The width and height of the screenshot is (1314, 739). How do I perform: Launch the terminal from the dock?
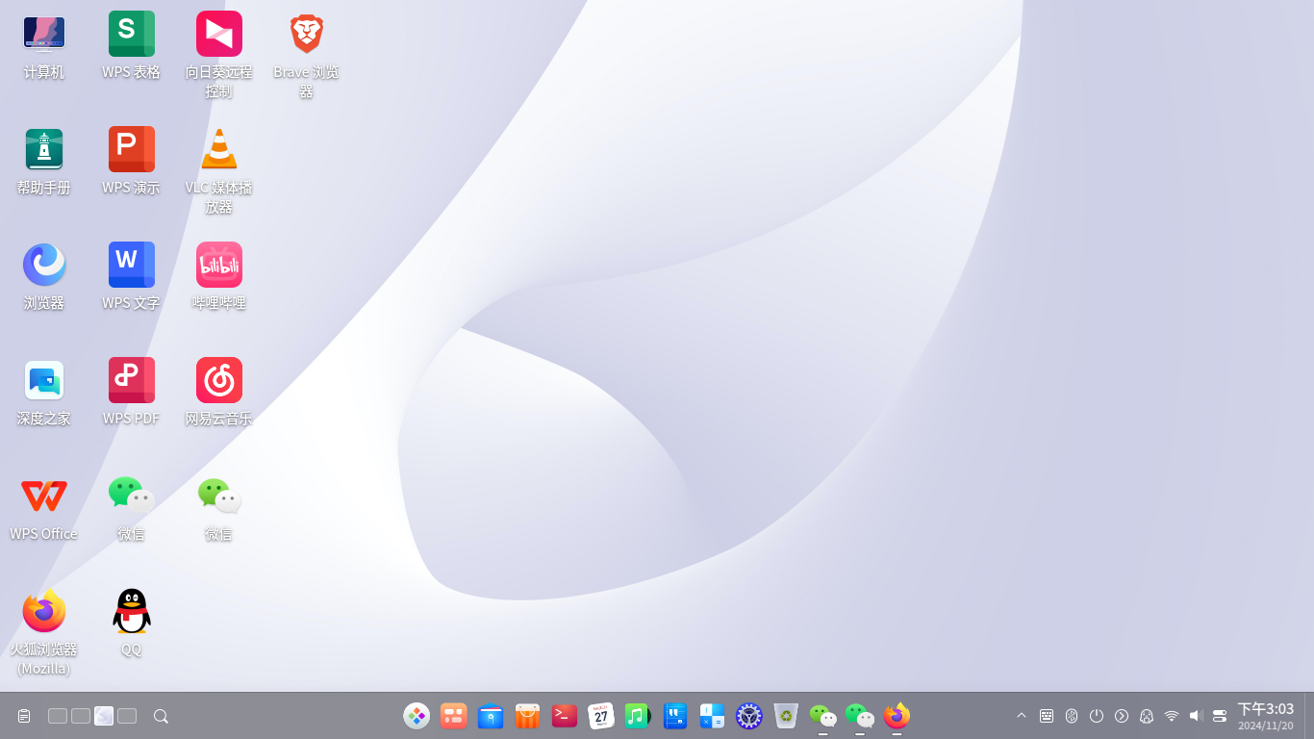[565, 716]
